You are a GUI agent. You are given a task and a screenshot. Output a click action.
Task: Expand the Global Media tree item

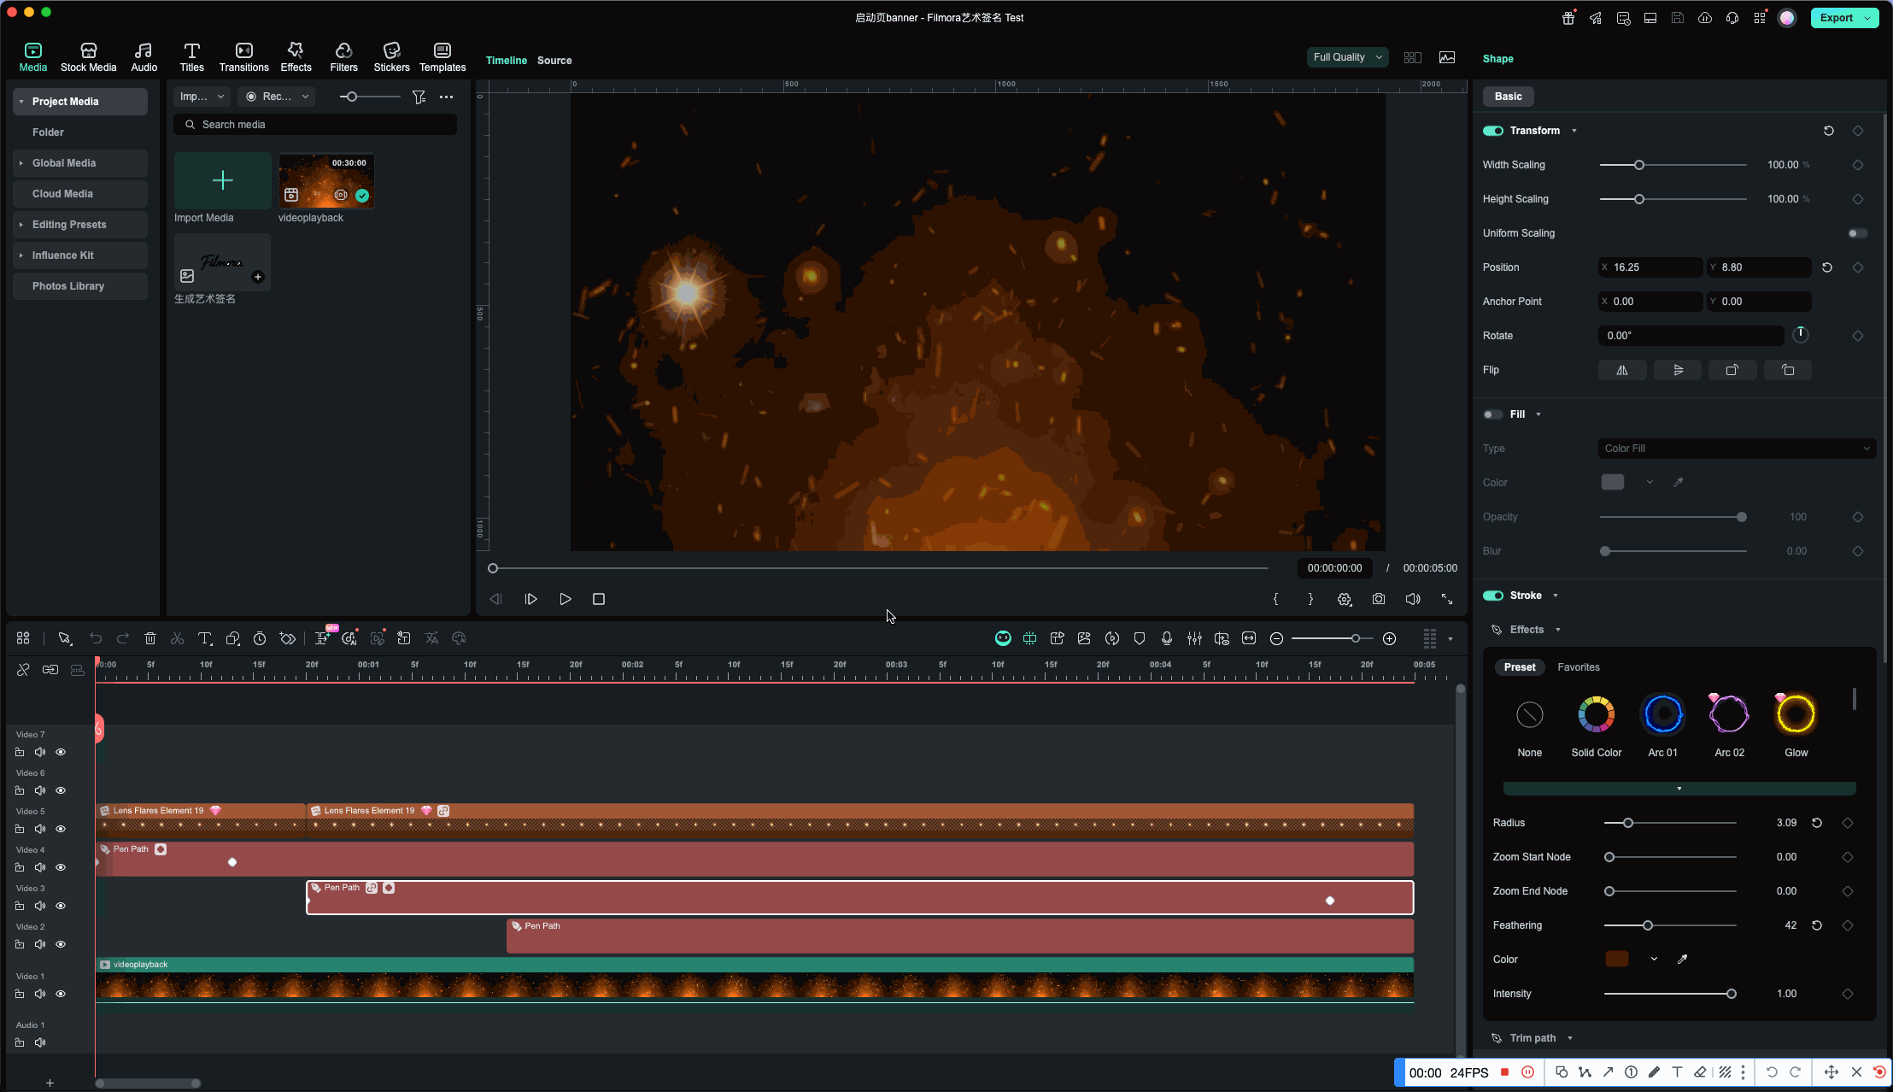tap(21, 163)
